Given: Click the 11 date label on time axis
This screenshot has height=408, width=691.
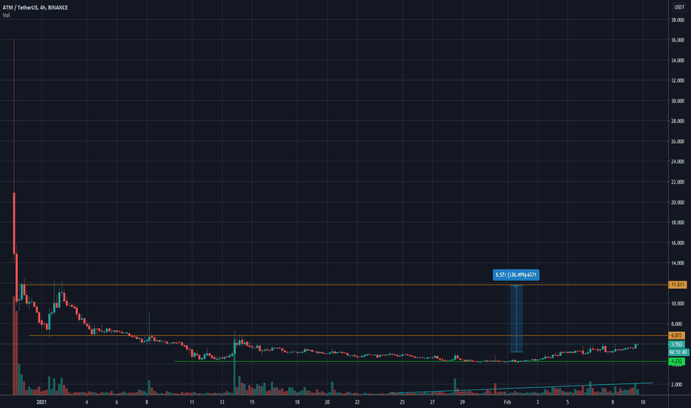Looking at the screenshot, I should [192, 402].
